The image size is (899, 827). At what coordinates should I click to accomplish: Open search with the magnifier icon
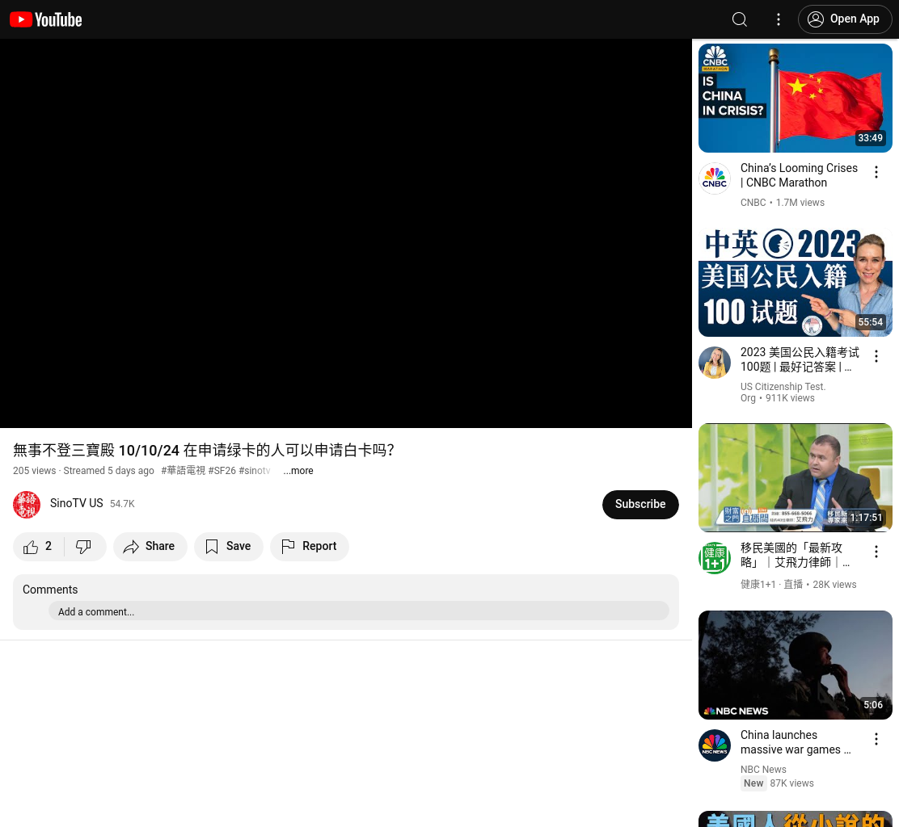[740, 19]
